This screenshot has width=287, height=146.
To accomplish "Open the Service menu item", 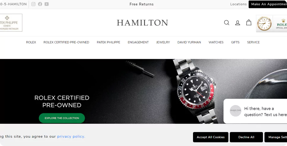I will (x=253, y=42).
